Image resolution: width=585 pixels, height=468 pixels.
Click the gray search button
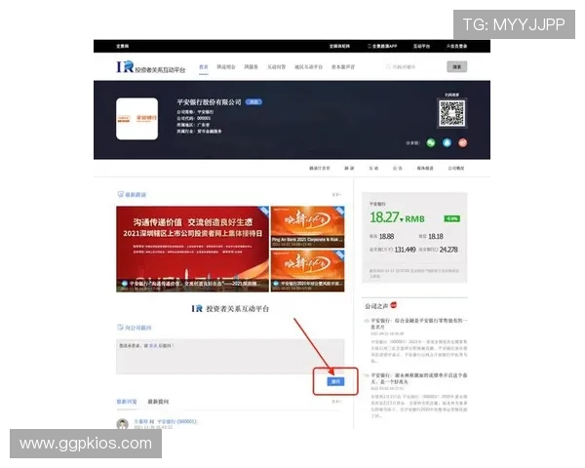[456, 67]
